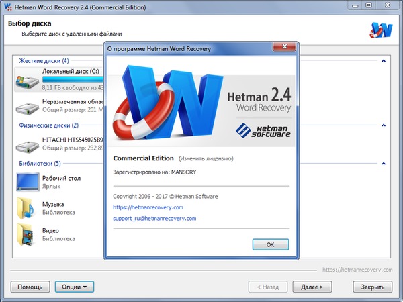Click the Music library folder icon
The height and width of the screenshot is (302, 403).
click(x=27, y=208)
